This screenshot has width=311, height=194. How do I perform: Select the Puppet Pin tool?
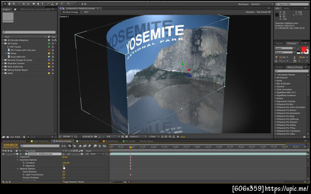(68, 4)
